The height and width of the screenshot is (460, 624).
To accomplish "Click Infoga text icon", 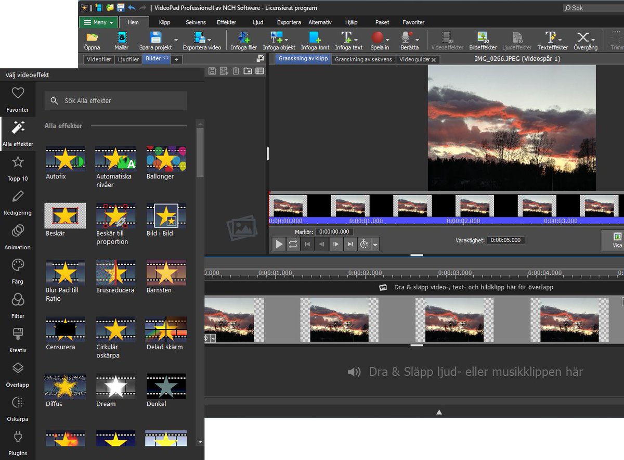I will tap(346, 37).
